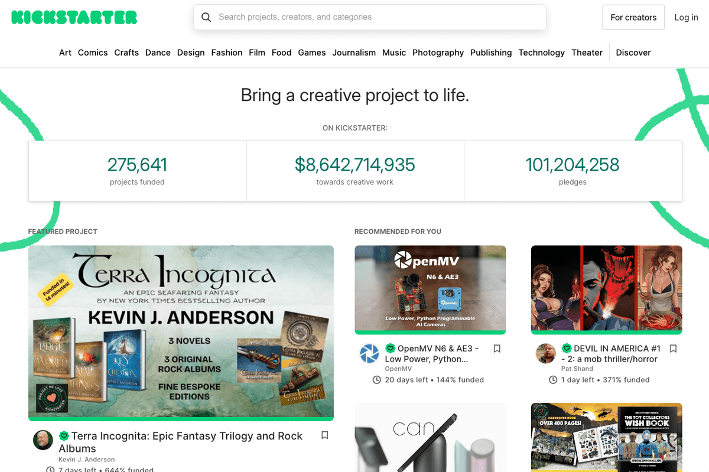Open the Games category

(x=312, y=53)
